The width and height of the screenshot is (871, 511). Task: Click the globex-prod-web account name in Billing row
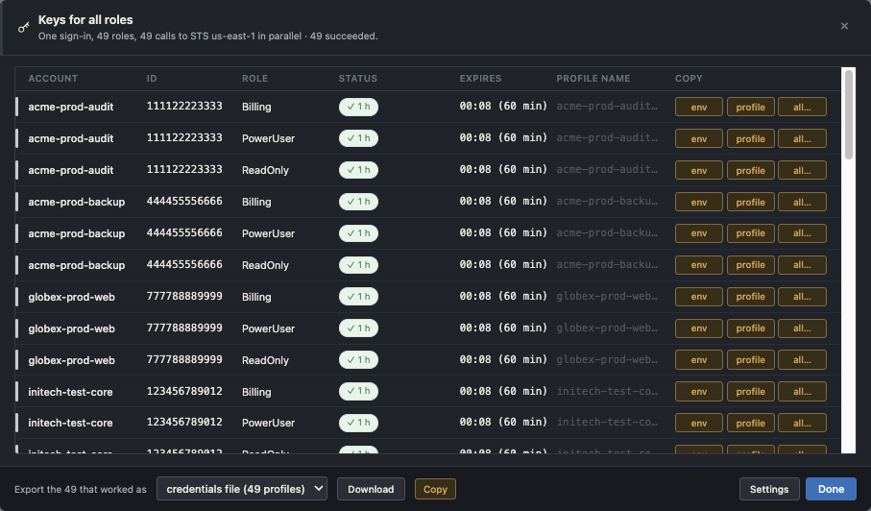point(72,297)
